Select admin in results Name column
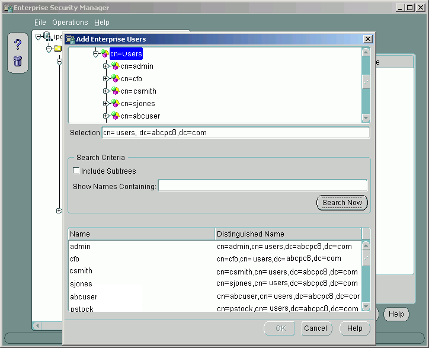The image size is (429, 348). point(80,247)
